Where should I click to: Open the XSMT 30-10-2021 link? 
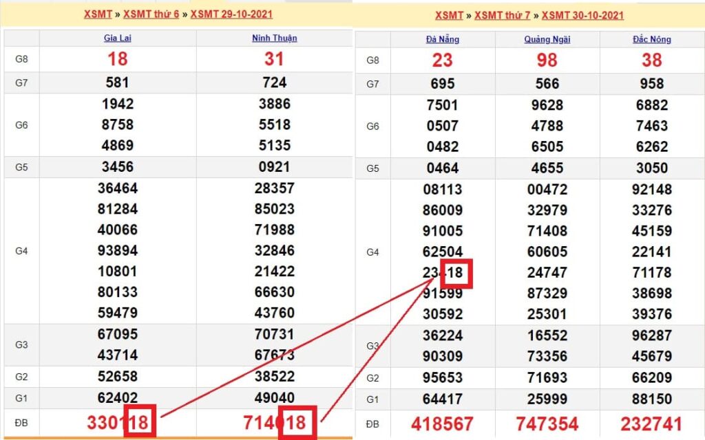(582, 15)
